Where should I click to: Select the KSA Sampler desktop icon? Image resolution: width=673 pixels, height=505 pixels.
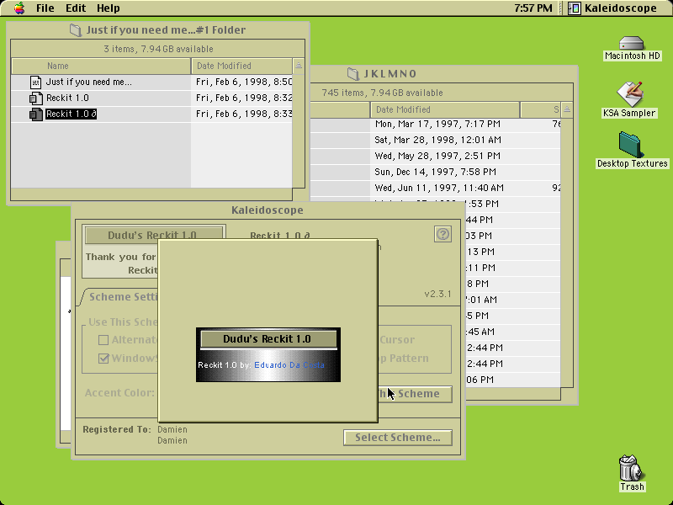pyautogui.click(x=629, y=94)
